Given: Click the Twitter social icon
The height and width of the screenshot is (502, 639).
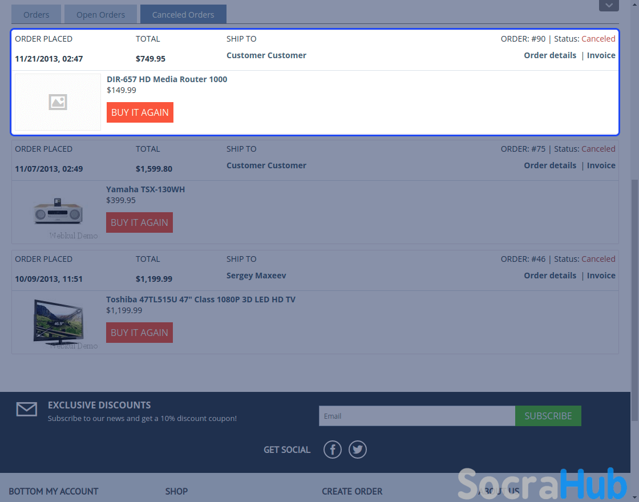Looking at the screenshot, I should [x=358, y=450].
